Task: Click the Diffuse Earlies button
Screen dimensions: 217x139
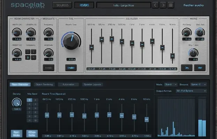Action: (x=32, y=134)
